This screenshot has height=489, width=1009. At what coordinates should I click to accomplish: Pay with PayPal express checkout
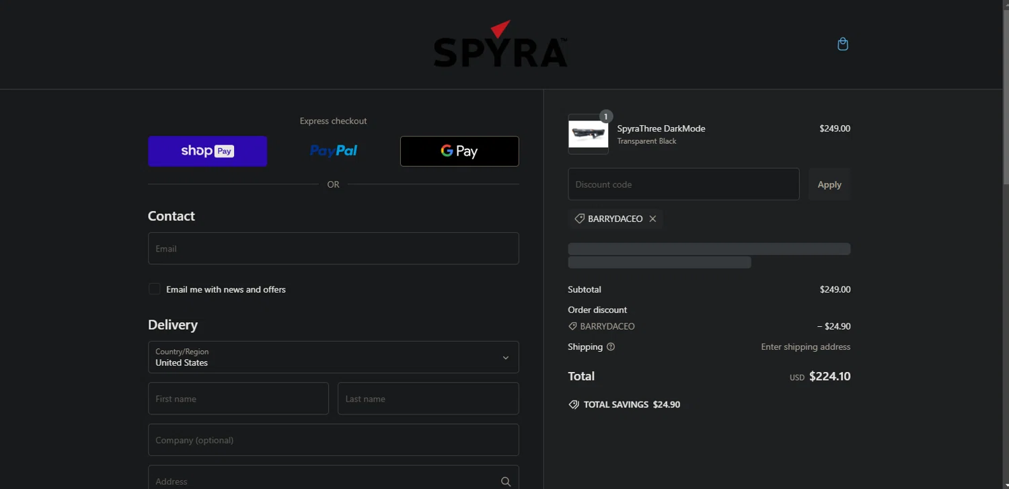(x=333, y=151)
